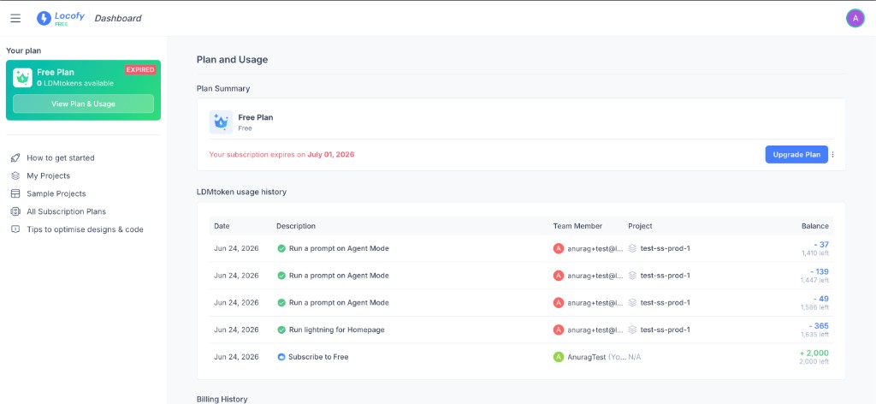Click the Team Member column header
The height and width of the screenshot is (404, 876).
click(x=577, y=226)
